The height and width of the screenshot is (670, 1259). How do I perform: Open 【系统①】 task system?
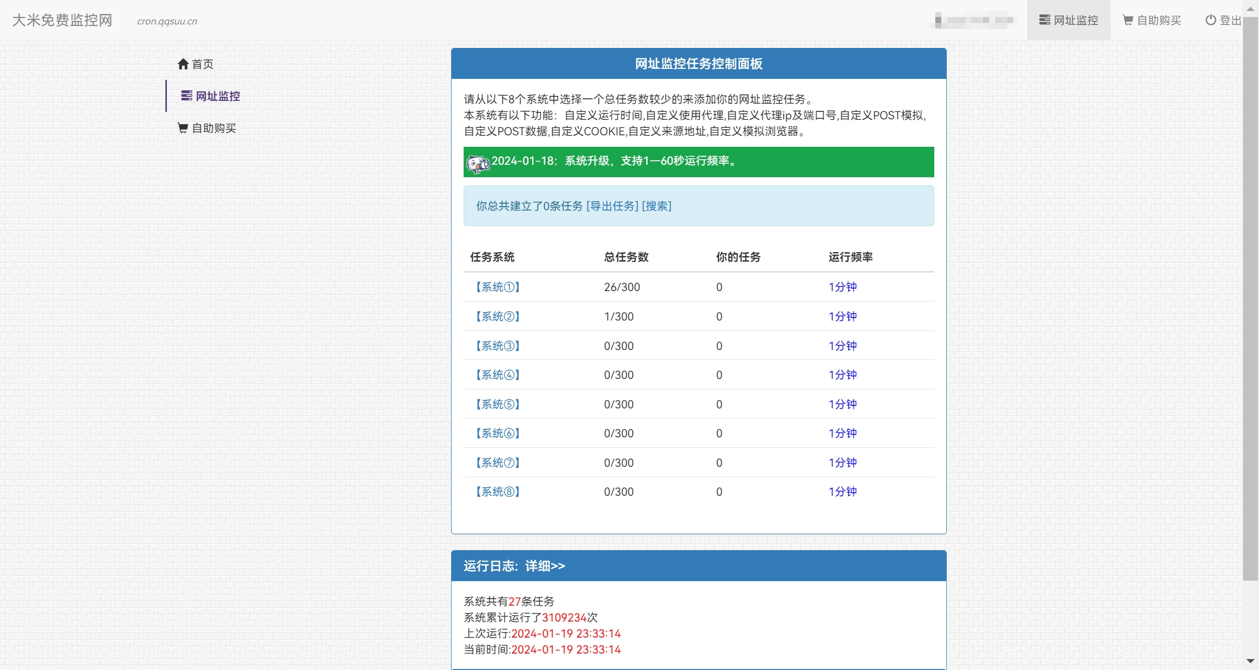click(x=498, y=287)
